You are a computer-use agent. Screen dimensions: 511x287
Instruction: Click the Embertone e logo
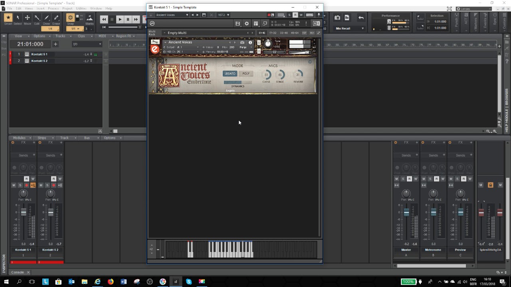pos(154,49)
